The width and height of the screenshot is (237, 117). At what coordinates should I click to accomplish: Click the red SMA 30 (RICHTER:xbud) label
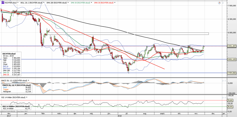click(104, 3)
